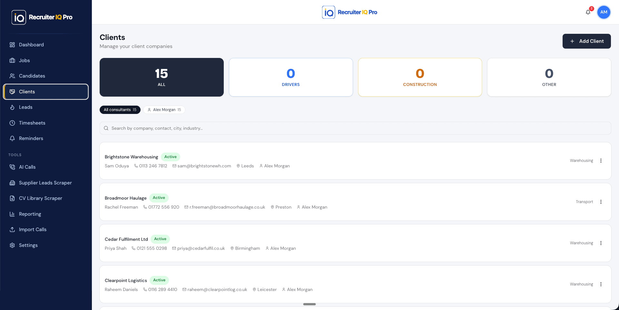Screen dimensions: 619x310
Task: Click the CV Library Scraper document icon
Action: (12, 198)
